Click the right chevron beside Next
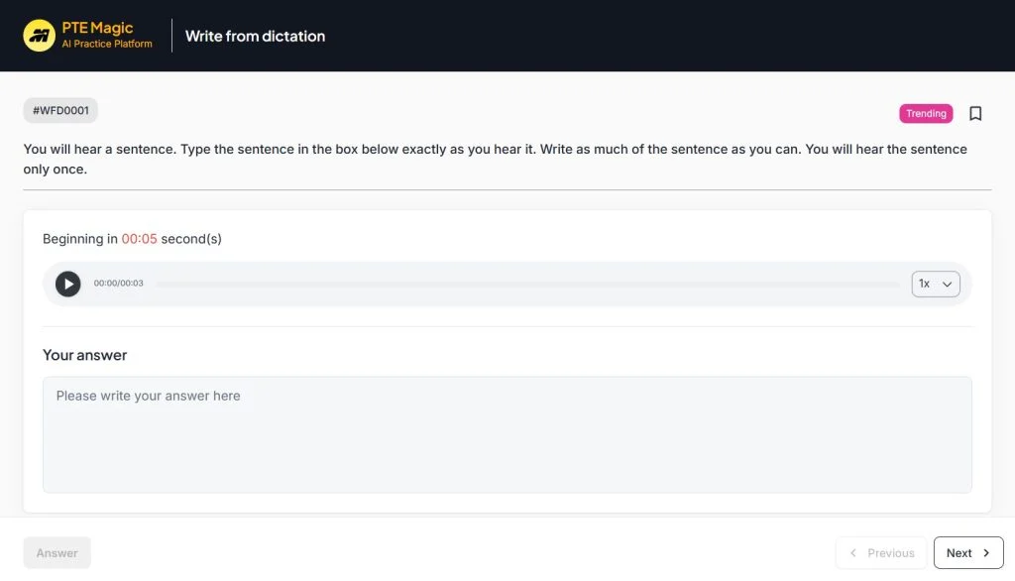The height and width of the screenshot is (581, 1015). (986, 553)
